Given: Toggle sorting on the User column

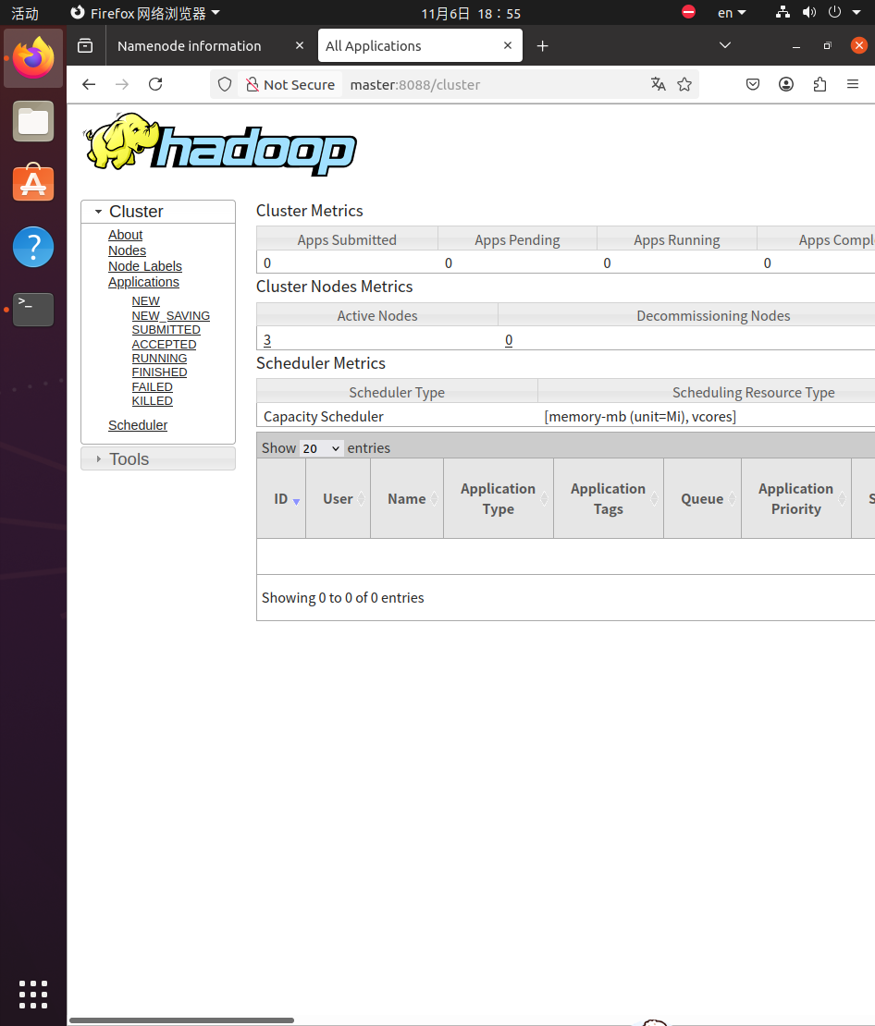Looking at the screenshot, I should [337, 498].
